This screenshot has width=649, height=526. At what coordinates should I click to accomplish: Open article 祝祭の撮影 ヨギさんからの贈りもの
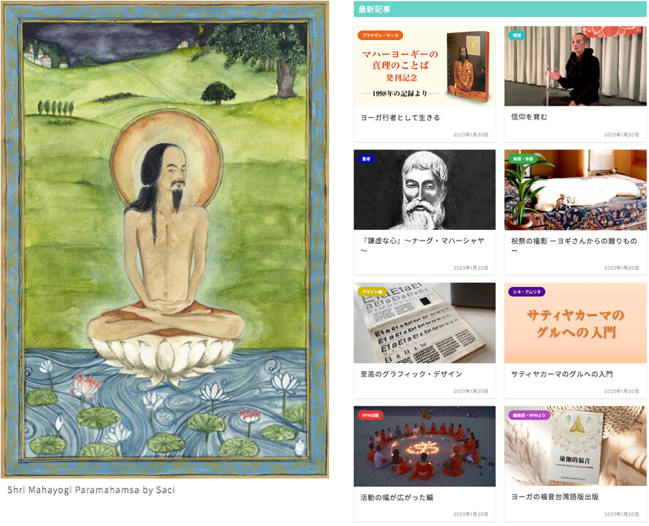pyautogui.click(x=573, y=245)
